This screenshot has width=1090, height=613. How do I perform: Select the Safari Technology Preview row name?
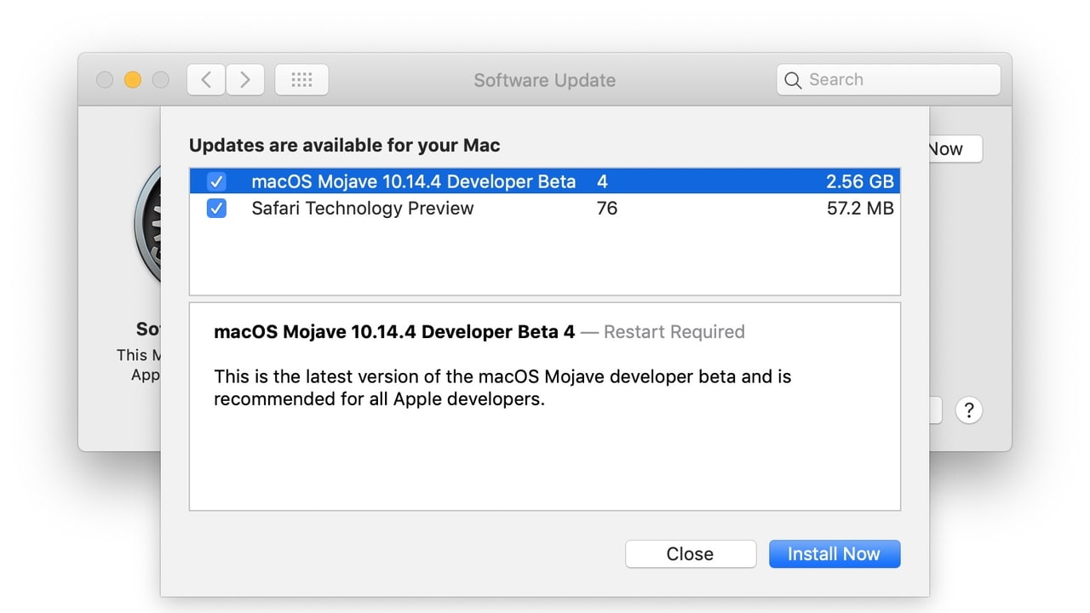point(363,209)
